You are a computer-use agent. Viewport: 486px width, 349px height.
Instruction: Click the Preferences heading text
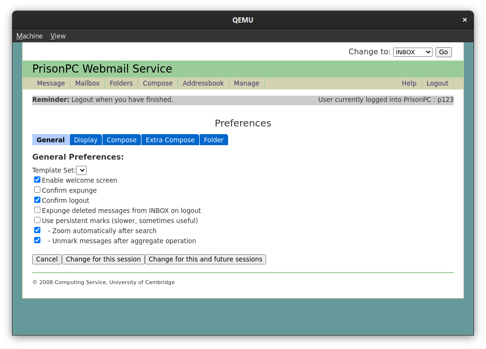coord(243,123)
